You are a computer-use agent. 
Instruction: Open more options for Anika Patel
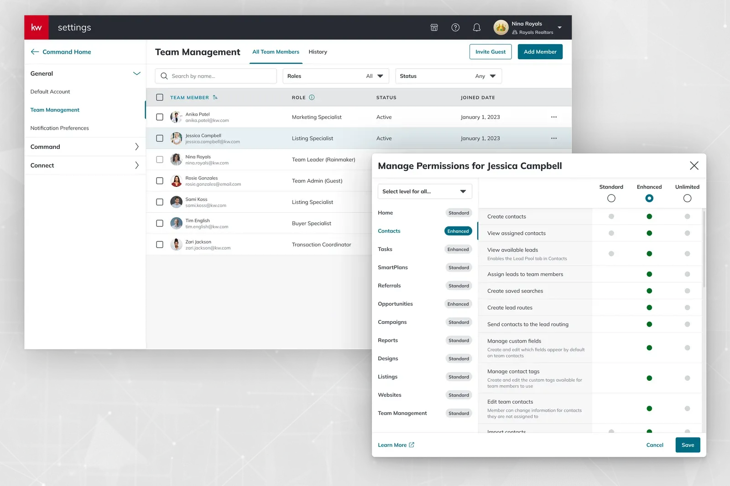(554, 117)
